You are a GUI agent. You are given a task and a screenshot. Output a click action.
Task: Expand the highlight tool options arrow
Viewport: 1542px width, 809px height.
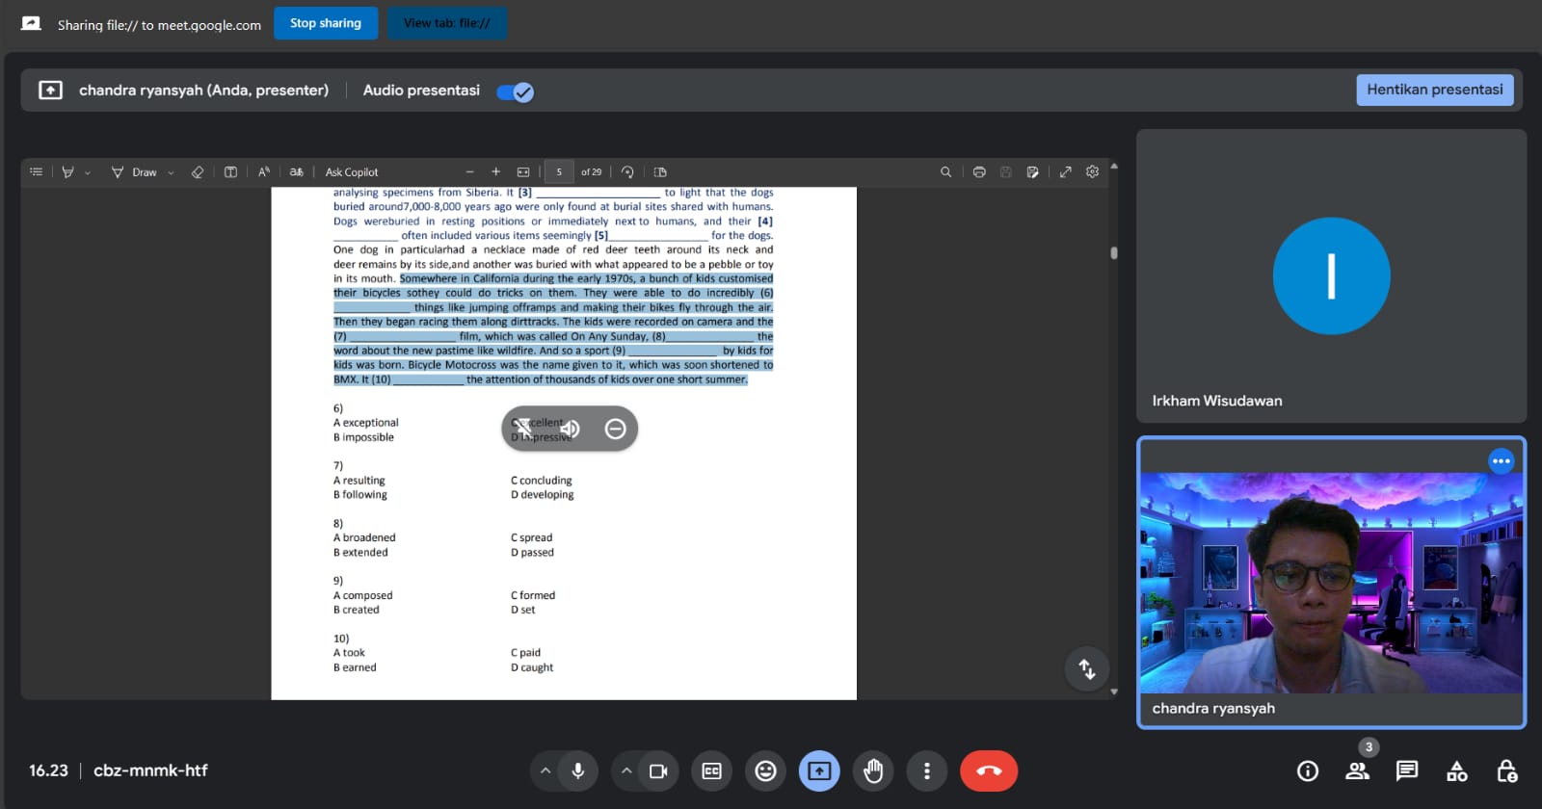88,172
